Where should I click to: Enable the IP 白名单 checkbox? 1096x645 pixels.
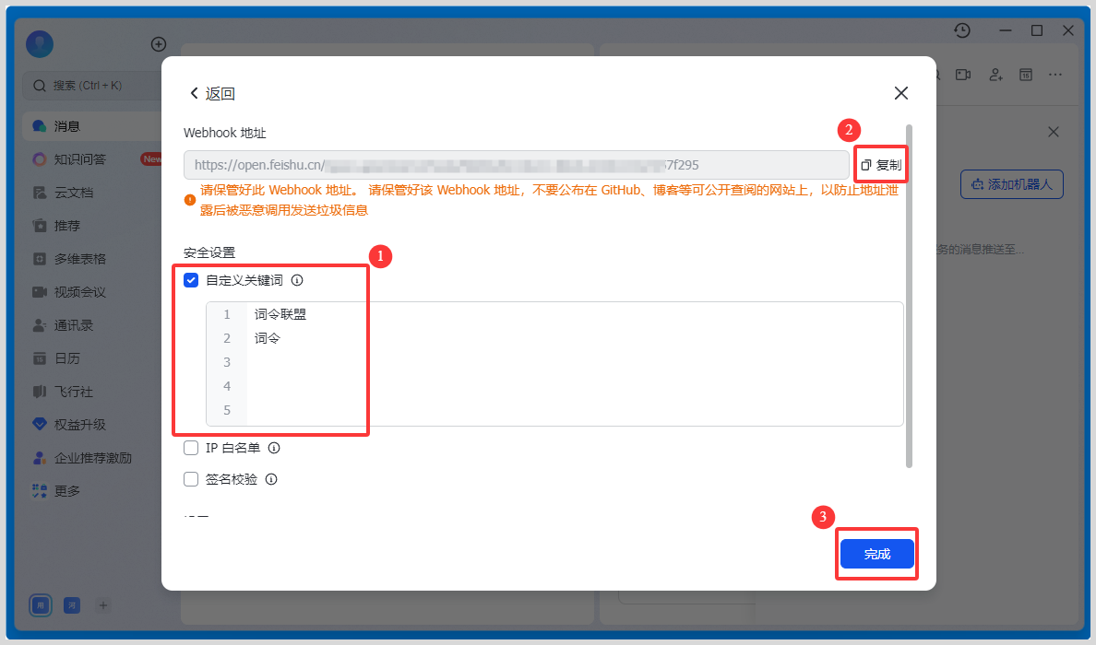click(x=191, y=448)
